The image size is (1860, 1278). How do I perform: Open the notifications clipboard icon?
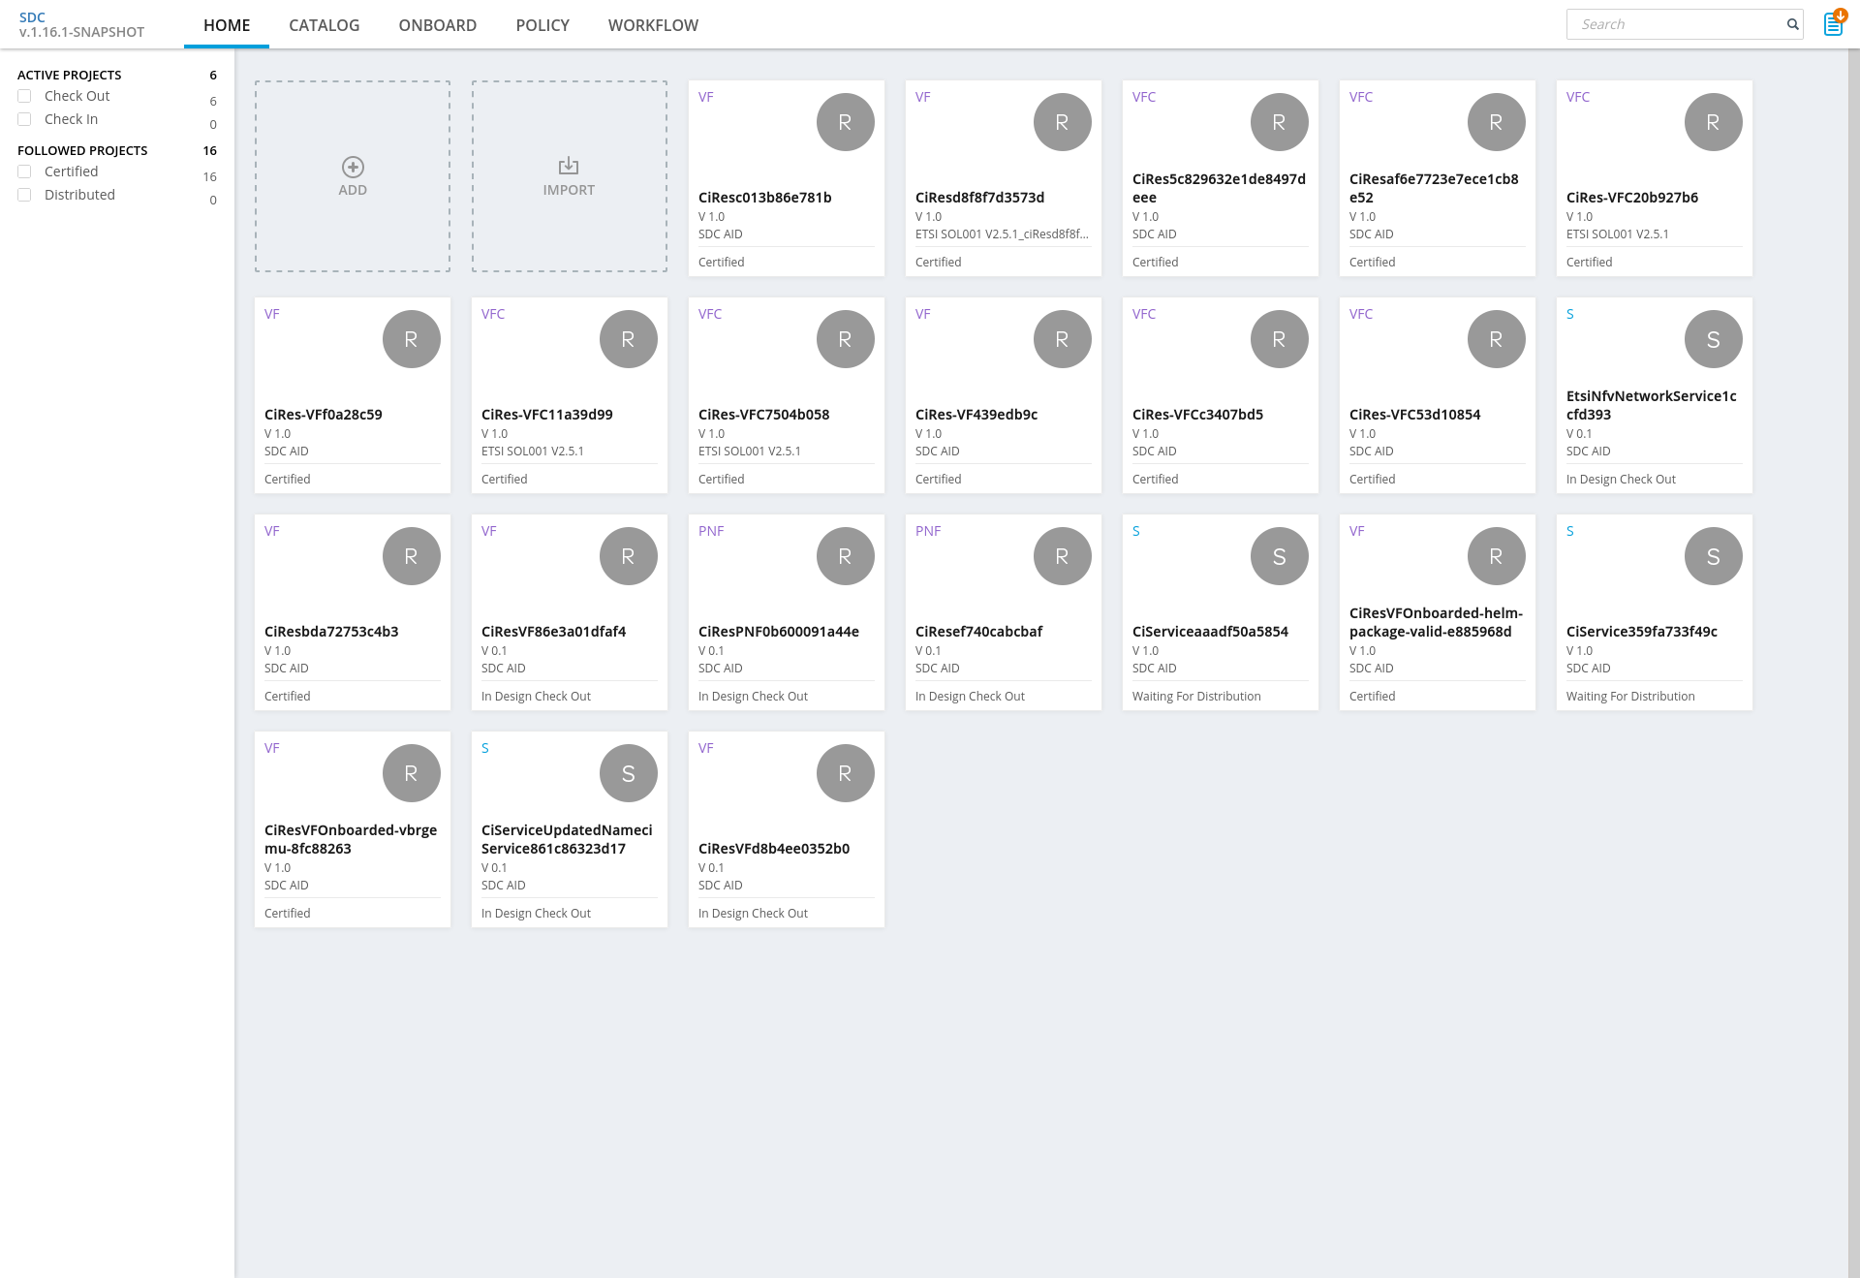tap(1834, 22)
